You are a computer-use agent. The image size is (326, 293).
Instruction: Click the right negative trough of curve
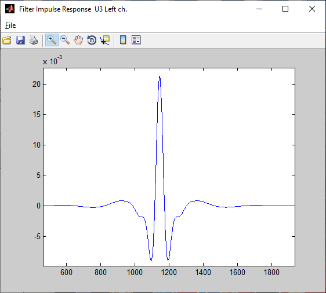[168, 260]
